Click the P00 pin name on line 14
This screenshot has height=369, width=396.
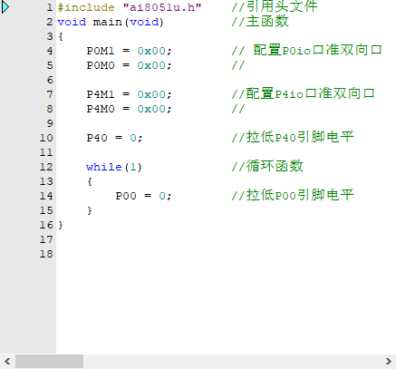pyautogui.click(x=126, y=196)
